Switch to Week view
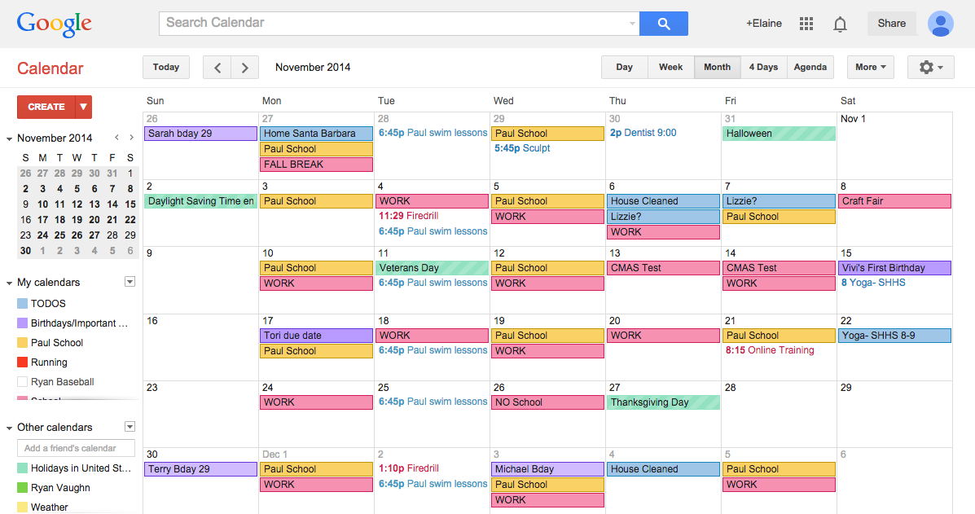 pos(671,67)
